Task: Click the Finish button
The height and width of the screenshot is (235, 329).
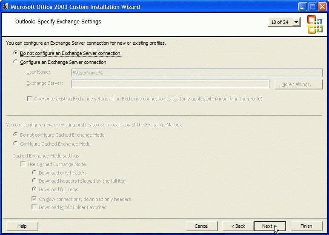Action: 306,226
